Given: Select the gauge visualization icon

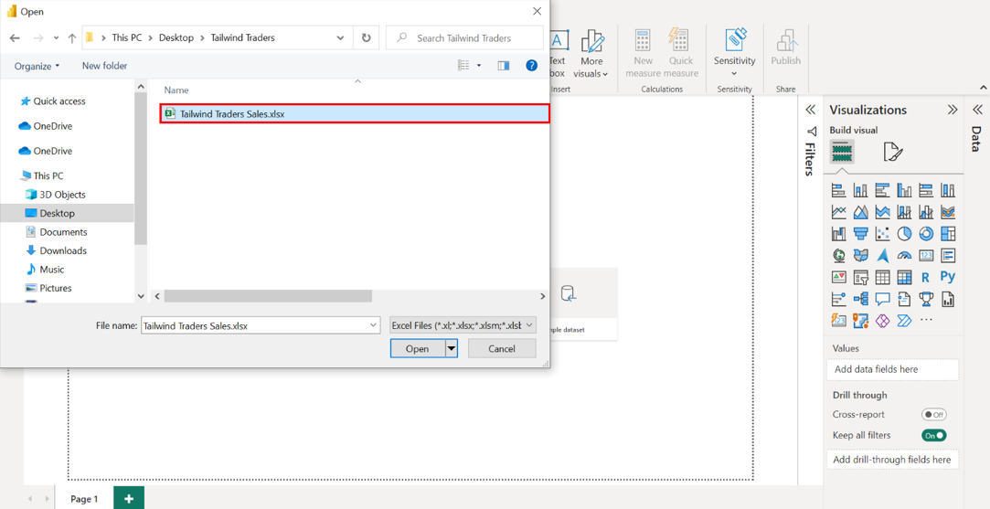Looking at the screenshot, I should [x=904, y=256].
